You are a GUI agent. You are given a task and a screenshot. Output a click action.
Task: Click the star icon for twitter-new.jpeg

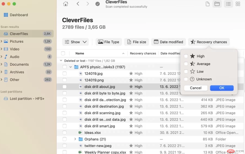point(131,146)
